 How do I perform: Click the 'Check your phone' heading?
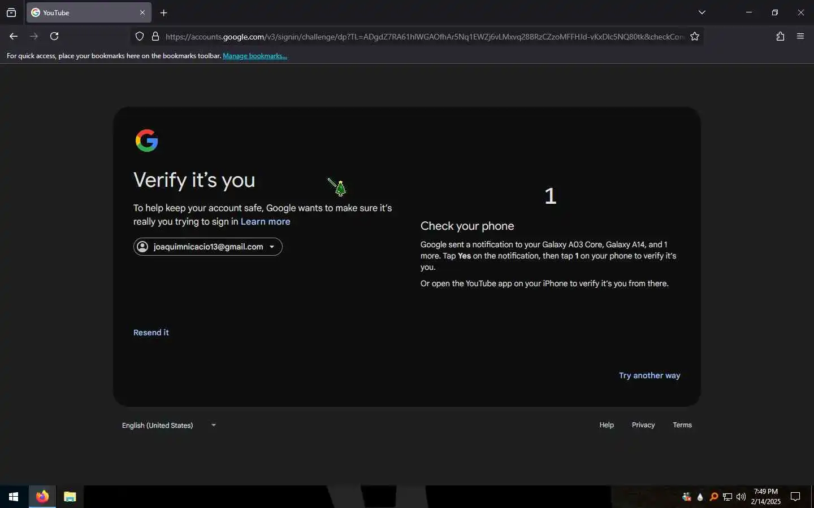pyautogui.click(x=467, y=226)
